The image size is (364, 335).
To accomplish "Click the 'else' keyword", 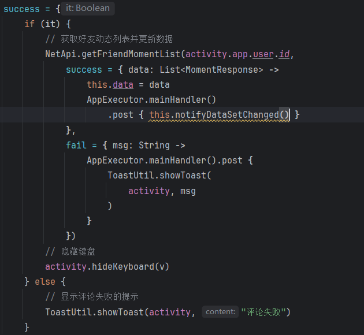I will [45, 282].
